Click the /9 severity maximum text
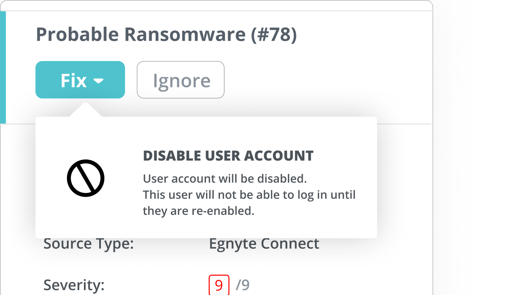 243,285
